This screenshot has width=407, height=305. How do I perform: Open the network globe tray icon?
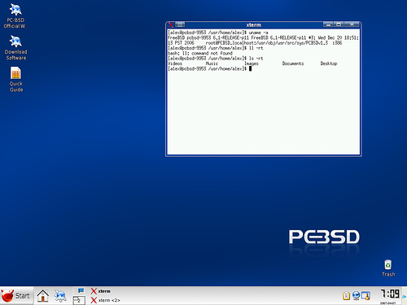tap(356, 295)
